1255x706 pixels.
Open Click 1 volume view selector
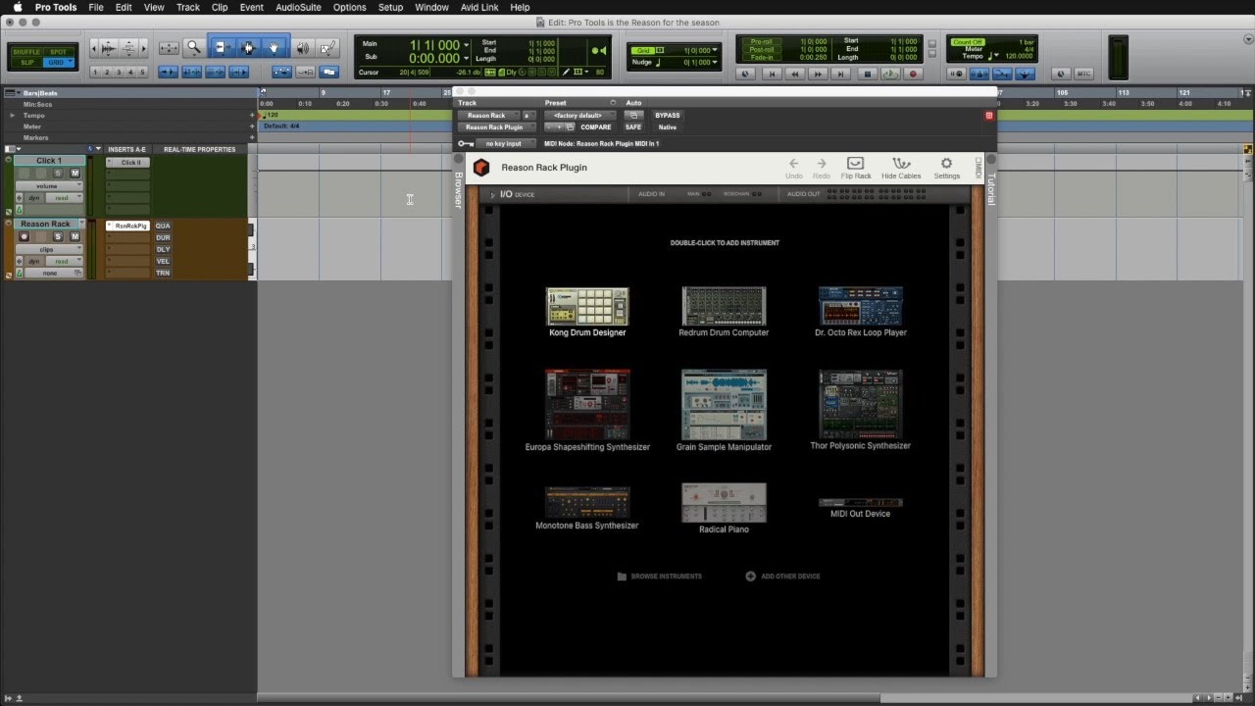[48, 186]
